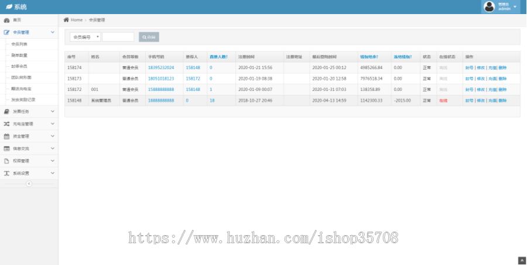The height and width of the screenshot is (265, 527).
Task: Open 封停会员 submenu item
Action: 19,66
